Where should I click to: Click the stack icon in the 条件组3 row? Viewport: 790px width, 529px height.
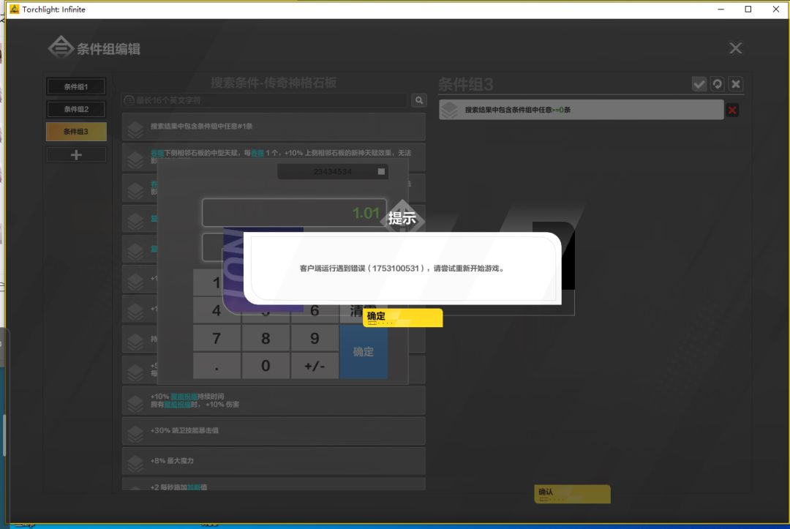[x=449, y=110]
